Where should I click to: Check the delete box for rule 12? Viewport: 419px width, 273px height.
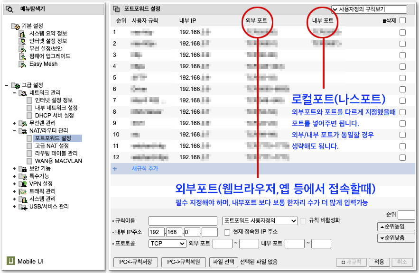[402, 158]
